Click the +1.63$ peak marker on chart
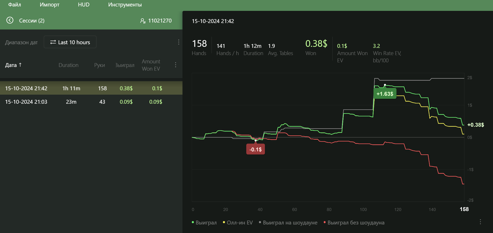 click(385, 94)
